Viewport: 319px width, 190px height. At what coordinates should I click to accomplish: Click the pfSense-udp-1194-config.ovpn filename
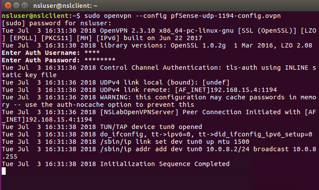(225, 16)
